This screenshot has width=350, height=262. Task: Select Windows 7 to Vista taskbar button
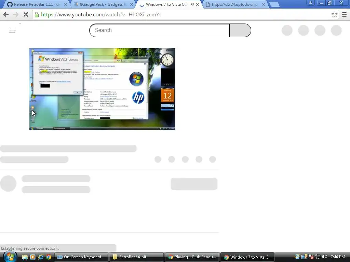point(247,257)
